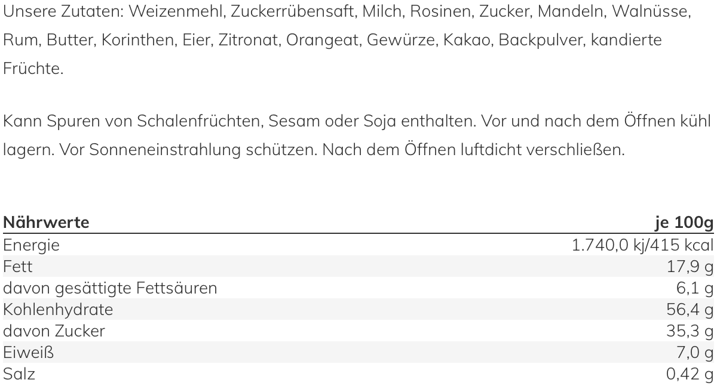Click the 1.740,0 kj/415 kcal value
The height and width of the screenshot is (389, 717).
click(642, 245)
